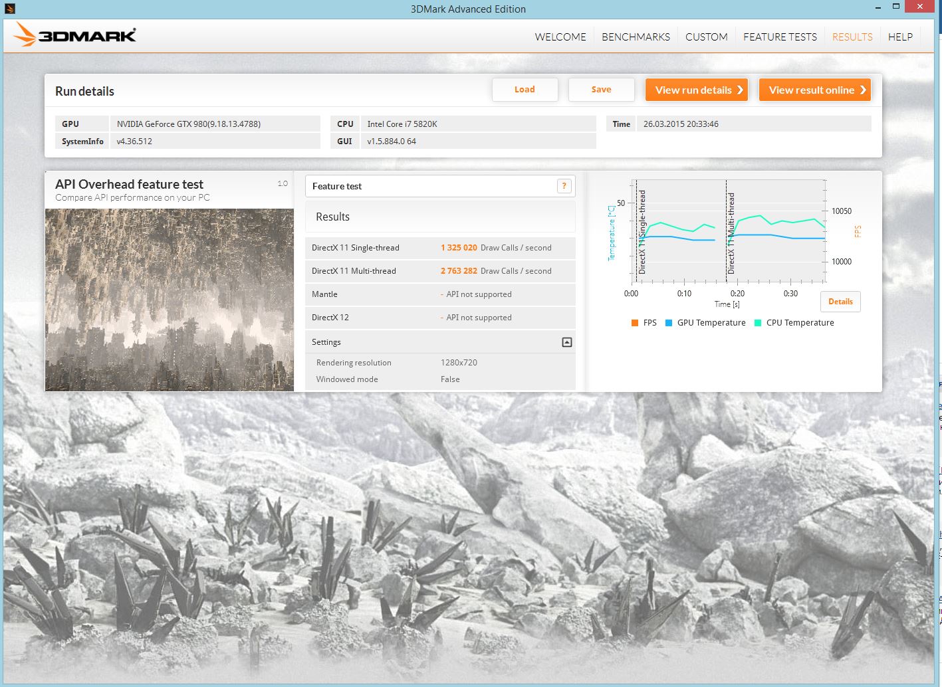Open the BENCHMARKS tab
This screenshot has width=942, height=687.
click(636, 37)
